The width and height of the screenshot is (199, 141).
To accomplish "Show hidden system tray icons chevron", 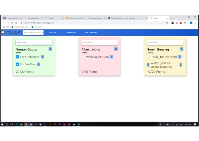I will coord(164,124).
